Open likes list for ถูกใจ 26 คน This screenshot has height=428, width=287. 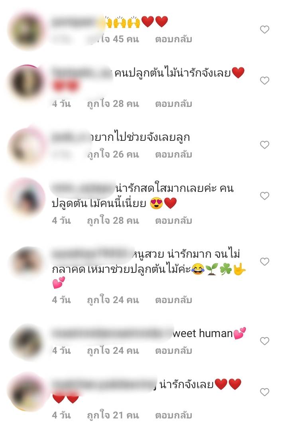113,154
